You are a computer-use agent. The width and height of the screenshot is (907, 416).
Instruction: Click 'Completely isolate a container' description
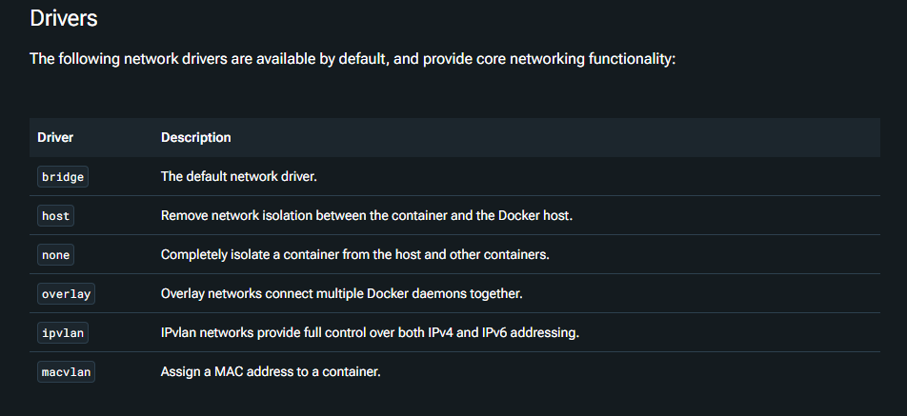point(355,254)
